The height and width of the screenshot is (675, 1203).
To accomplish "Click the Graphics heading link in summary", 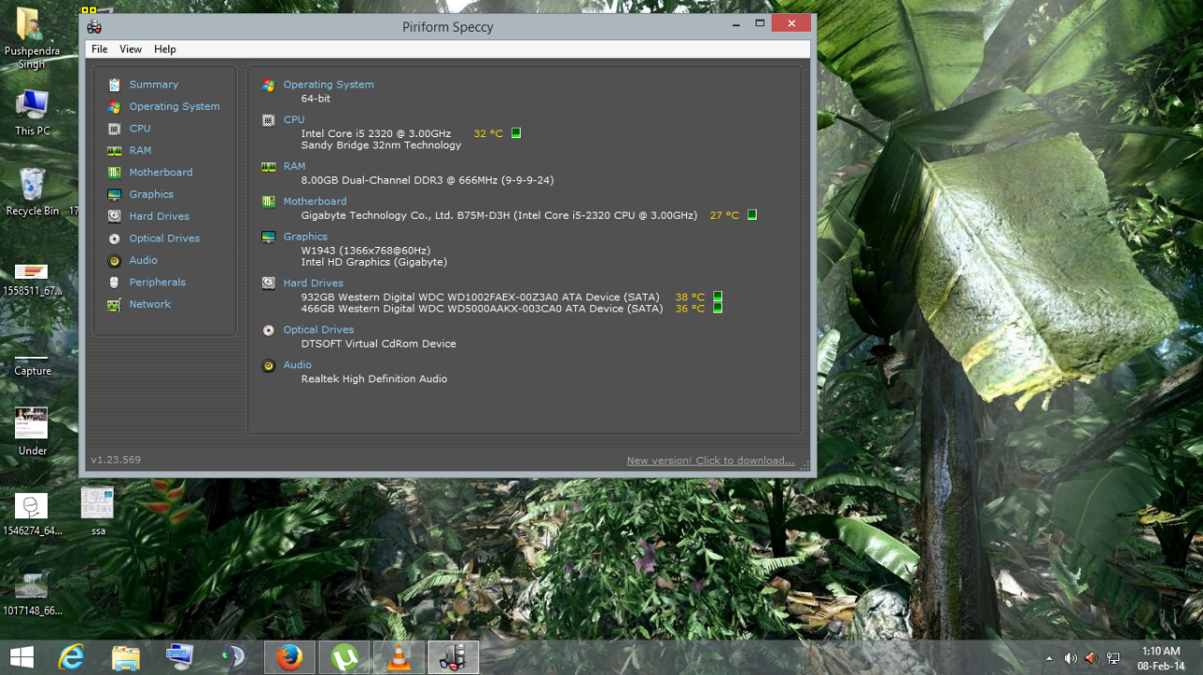I will (305, 237).
